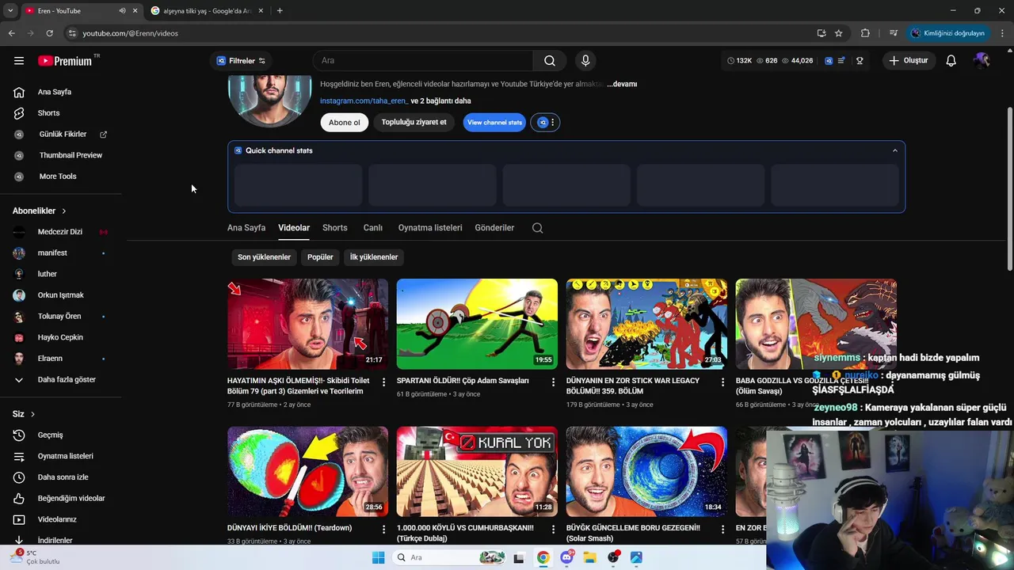The height and width of the screenshot is (570, 1014).
Task: Expand channel description with ...devamı
Action: [623, 84]
